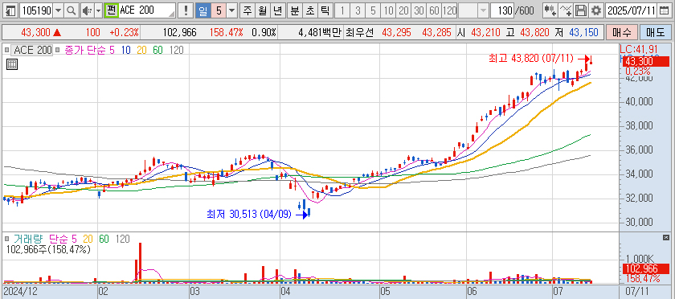The width and height of the screenshot is (675, 299).
Task: Click the blue 10 moving average label
Action: 126,50
